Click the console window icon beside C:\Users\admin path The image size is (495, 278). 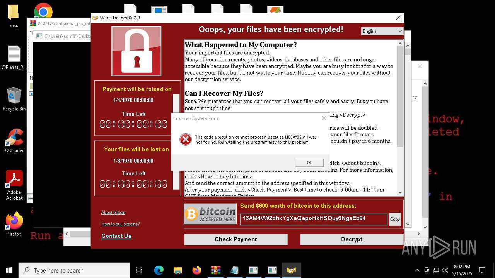click(39, 36)
